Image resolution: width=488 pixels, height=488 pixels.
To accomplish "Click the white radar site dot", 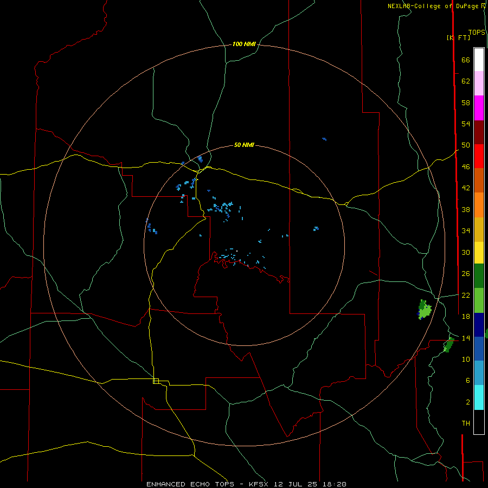I will pos(237,251).
